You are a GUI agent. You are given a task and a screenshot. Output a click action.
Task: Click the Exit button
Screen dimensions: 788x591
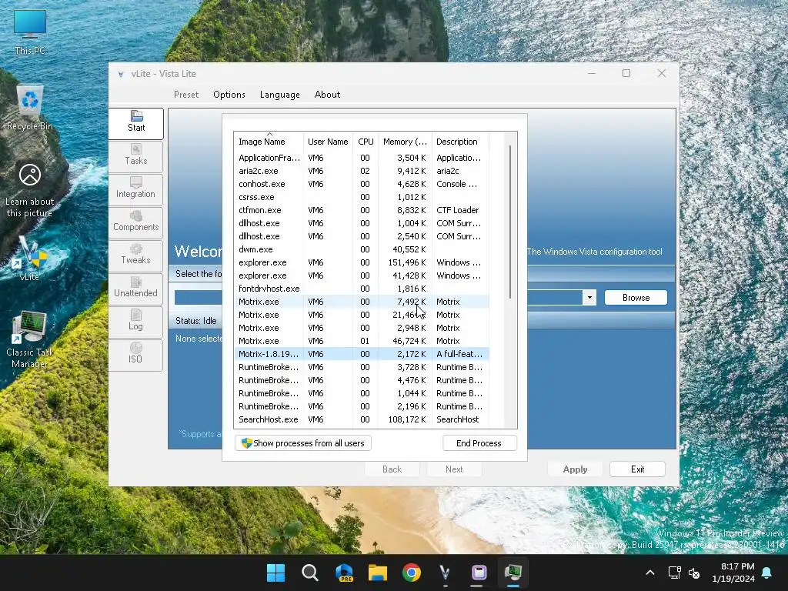[637, 469]
